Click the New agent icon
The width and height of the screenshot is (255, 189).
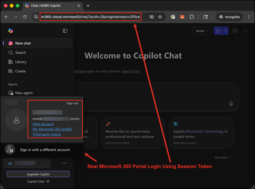11,93
